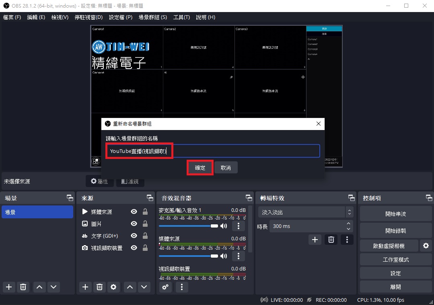Pop out the 轉場特效 dock
The image size is (434, 305).
352,198
